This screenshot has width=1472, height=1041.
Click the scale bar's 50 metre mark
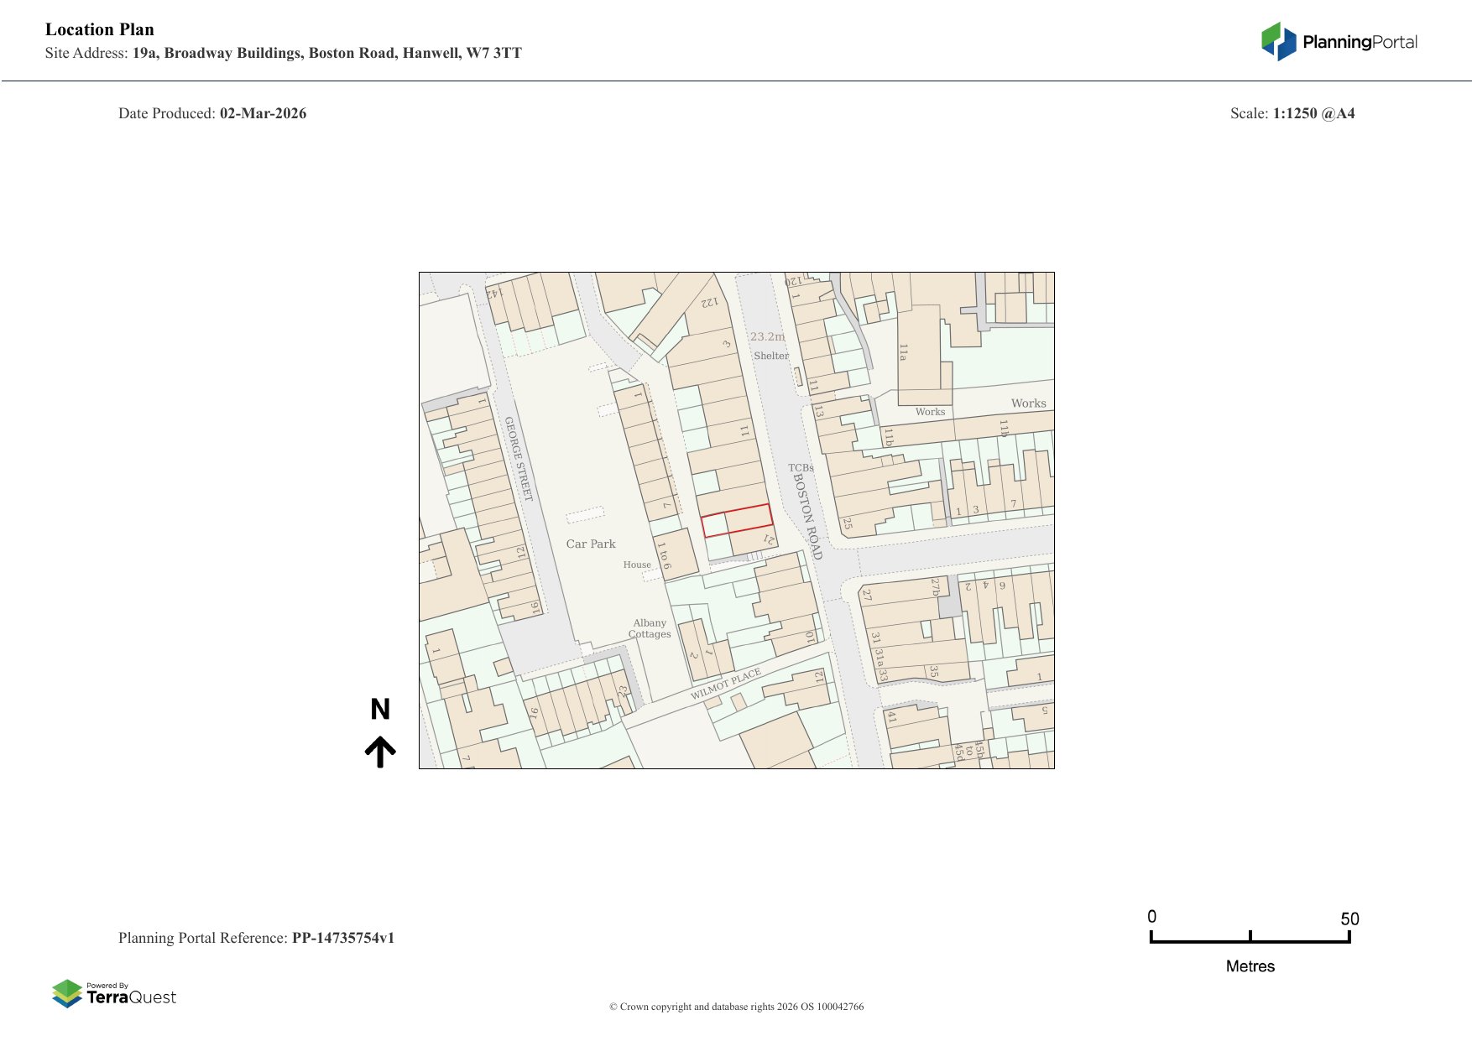[x=1349, y=919]
